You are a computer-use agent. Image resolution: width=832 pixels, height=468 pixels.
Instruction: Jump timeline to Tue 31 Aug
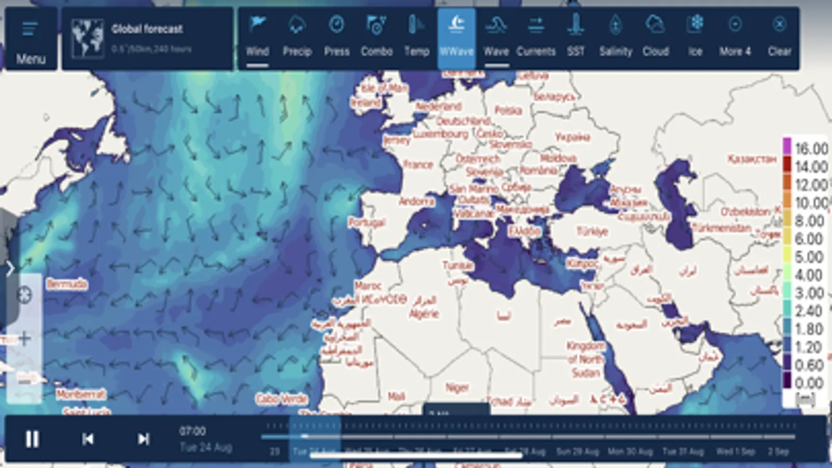683,451
